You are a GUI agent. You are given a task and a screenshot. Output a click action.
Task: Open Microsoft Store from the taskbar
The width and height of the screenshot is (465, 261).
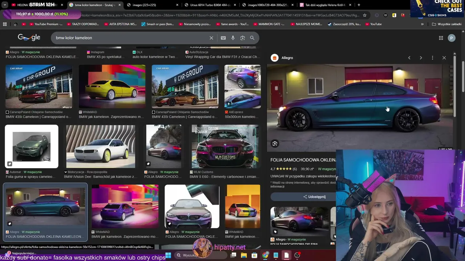(x=255, y=255)
